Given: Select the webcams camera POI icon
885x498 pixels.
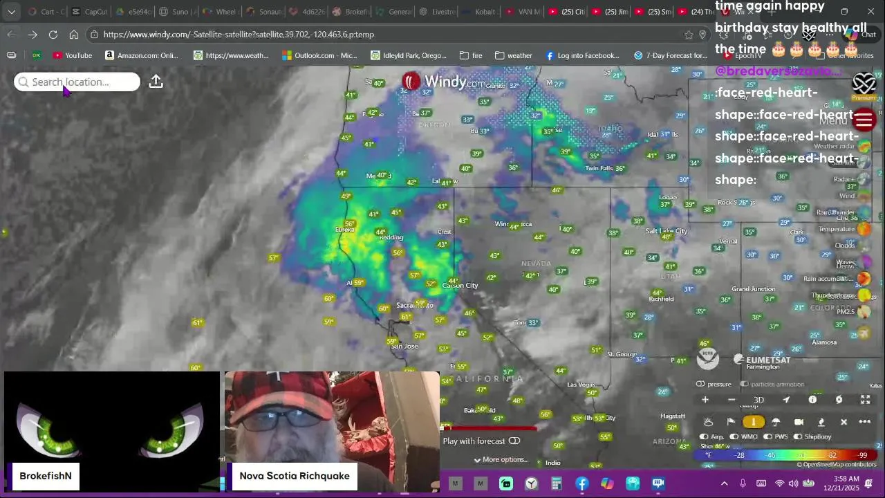Looking at the screenshot, I should pyautogui.click(x=799, y=422).
